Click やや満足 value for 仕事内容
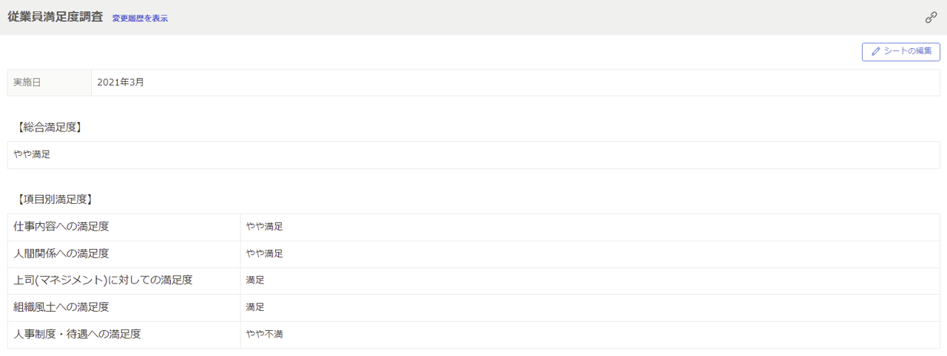The height and width of the screenshot is (356, 947). pyautogui.click(x=265, y=227)
